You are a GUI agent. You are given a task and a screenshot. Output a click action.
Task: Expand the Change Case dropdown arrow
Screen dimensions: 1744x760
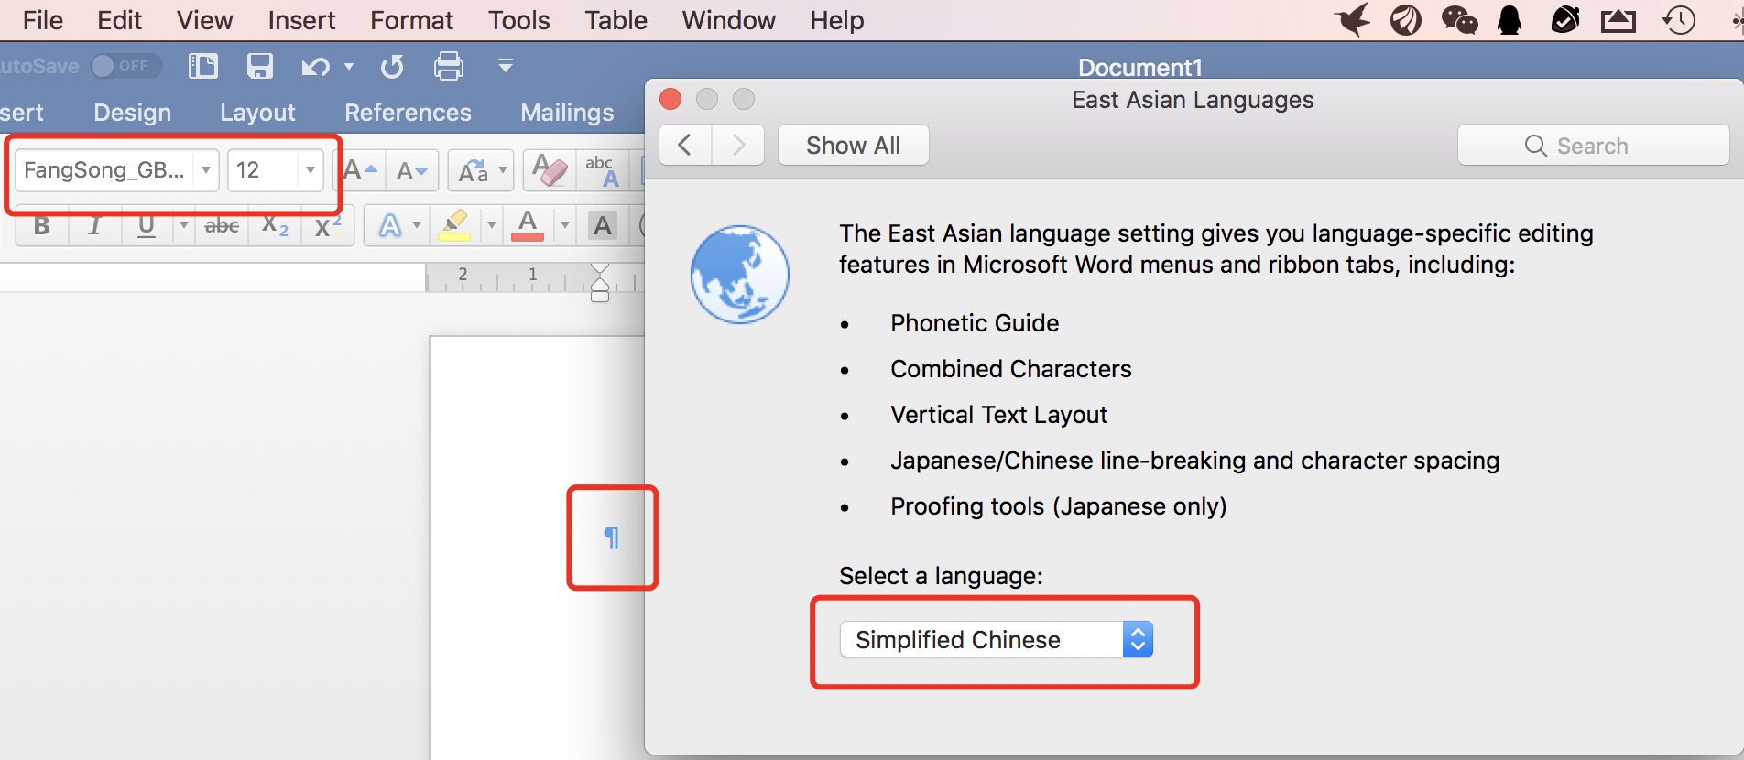503,170
